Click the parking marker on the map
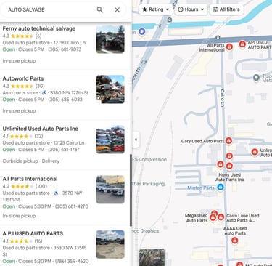 142,31
